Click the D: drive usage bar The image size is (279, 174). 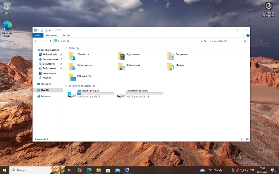coord(145,94)
